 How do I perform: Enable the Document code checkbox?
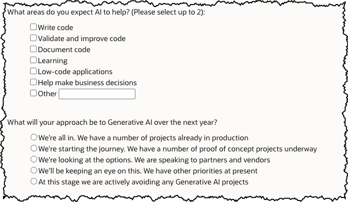(33, 49)
